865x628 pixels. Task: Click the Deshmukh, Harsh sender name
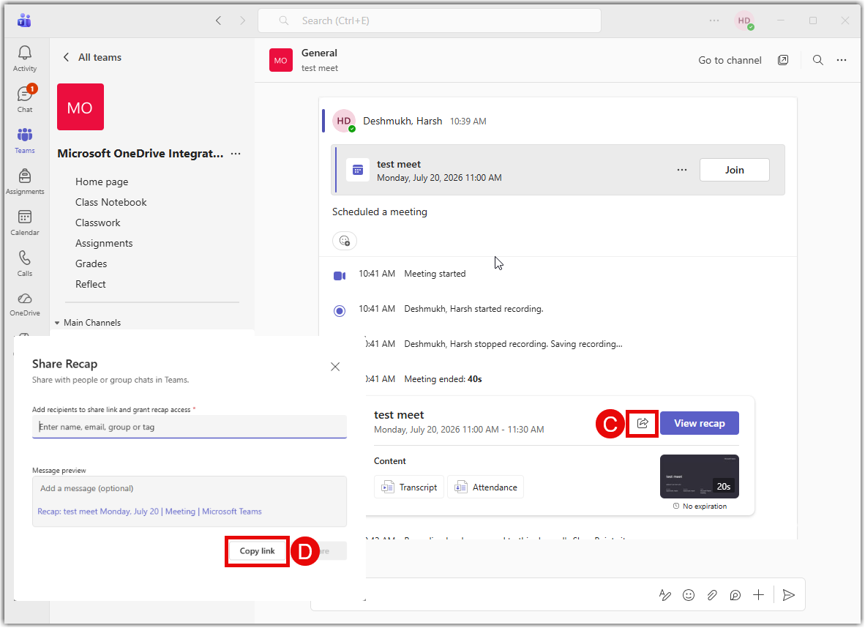pyautogui.click(x=402, y=121)
